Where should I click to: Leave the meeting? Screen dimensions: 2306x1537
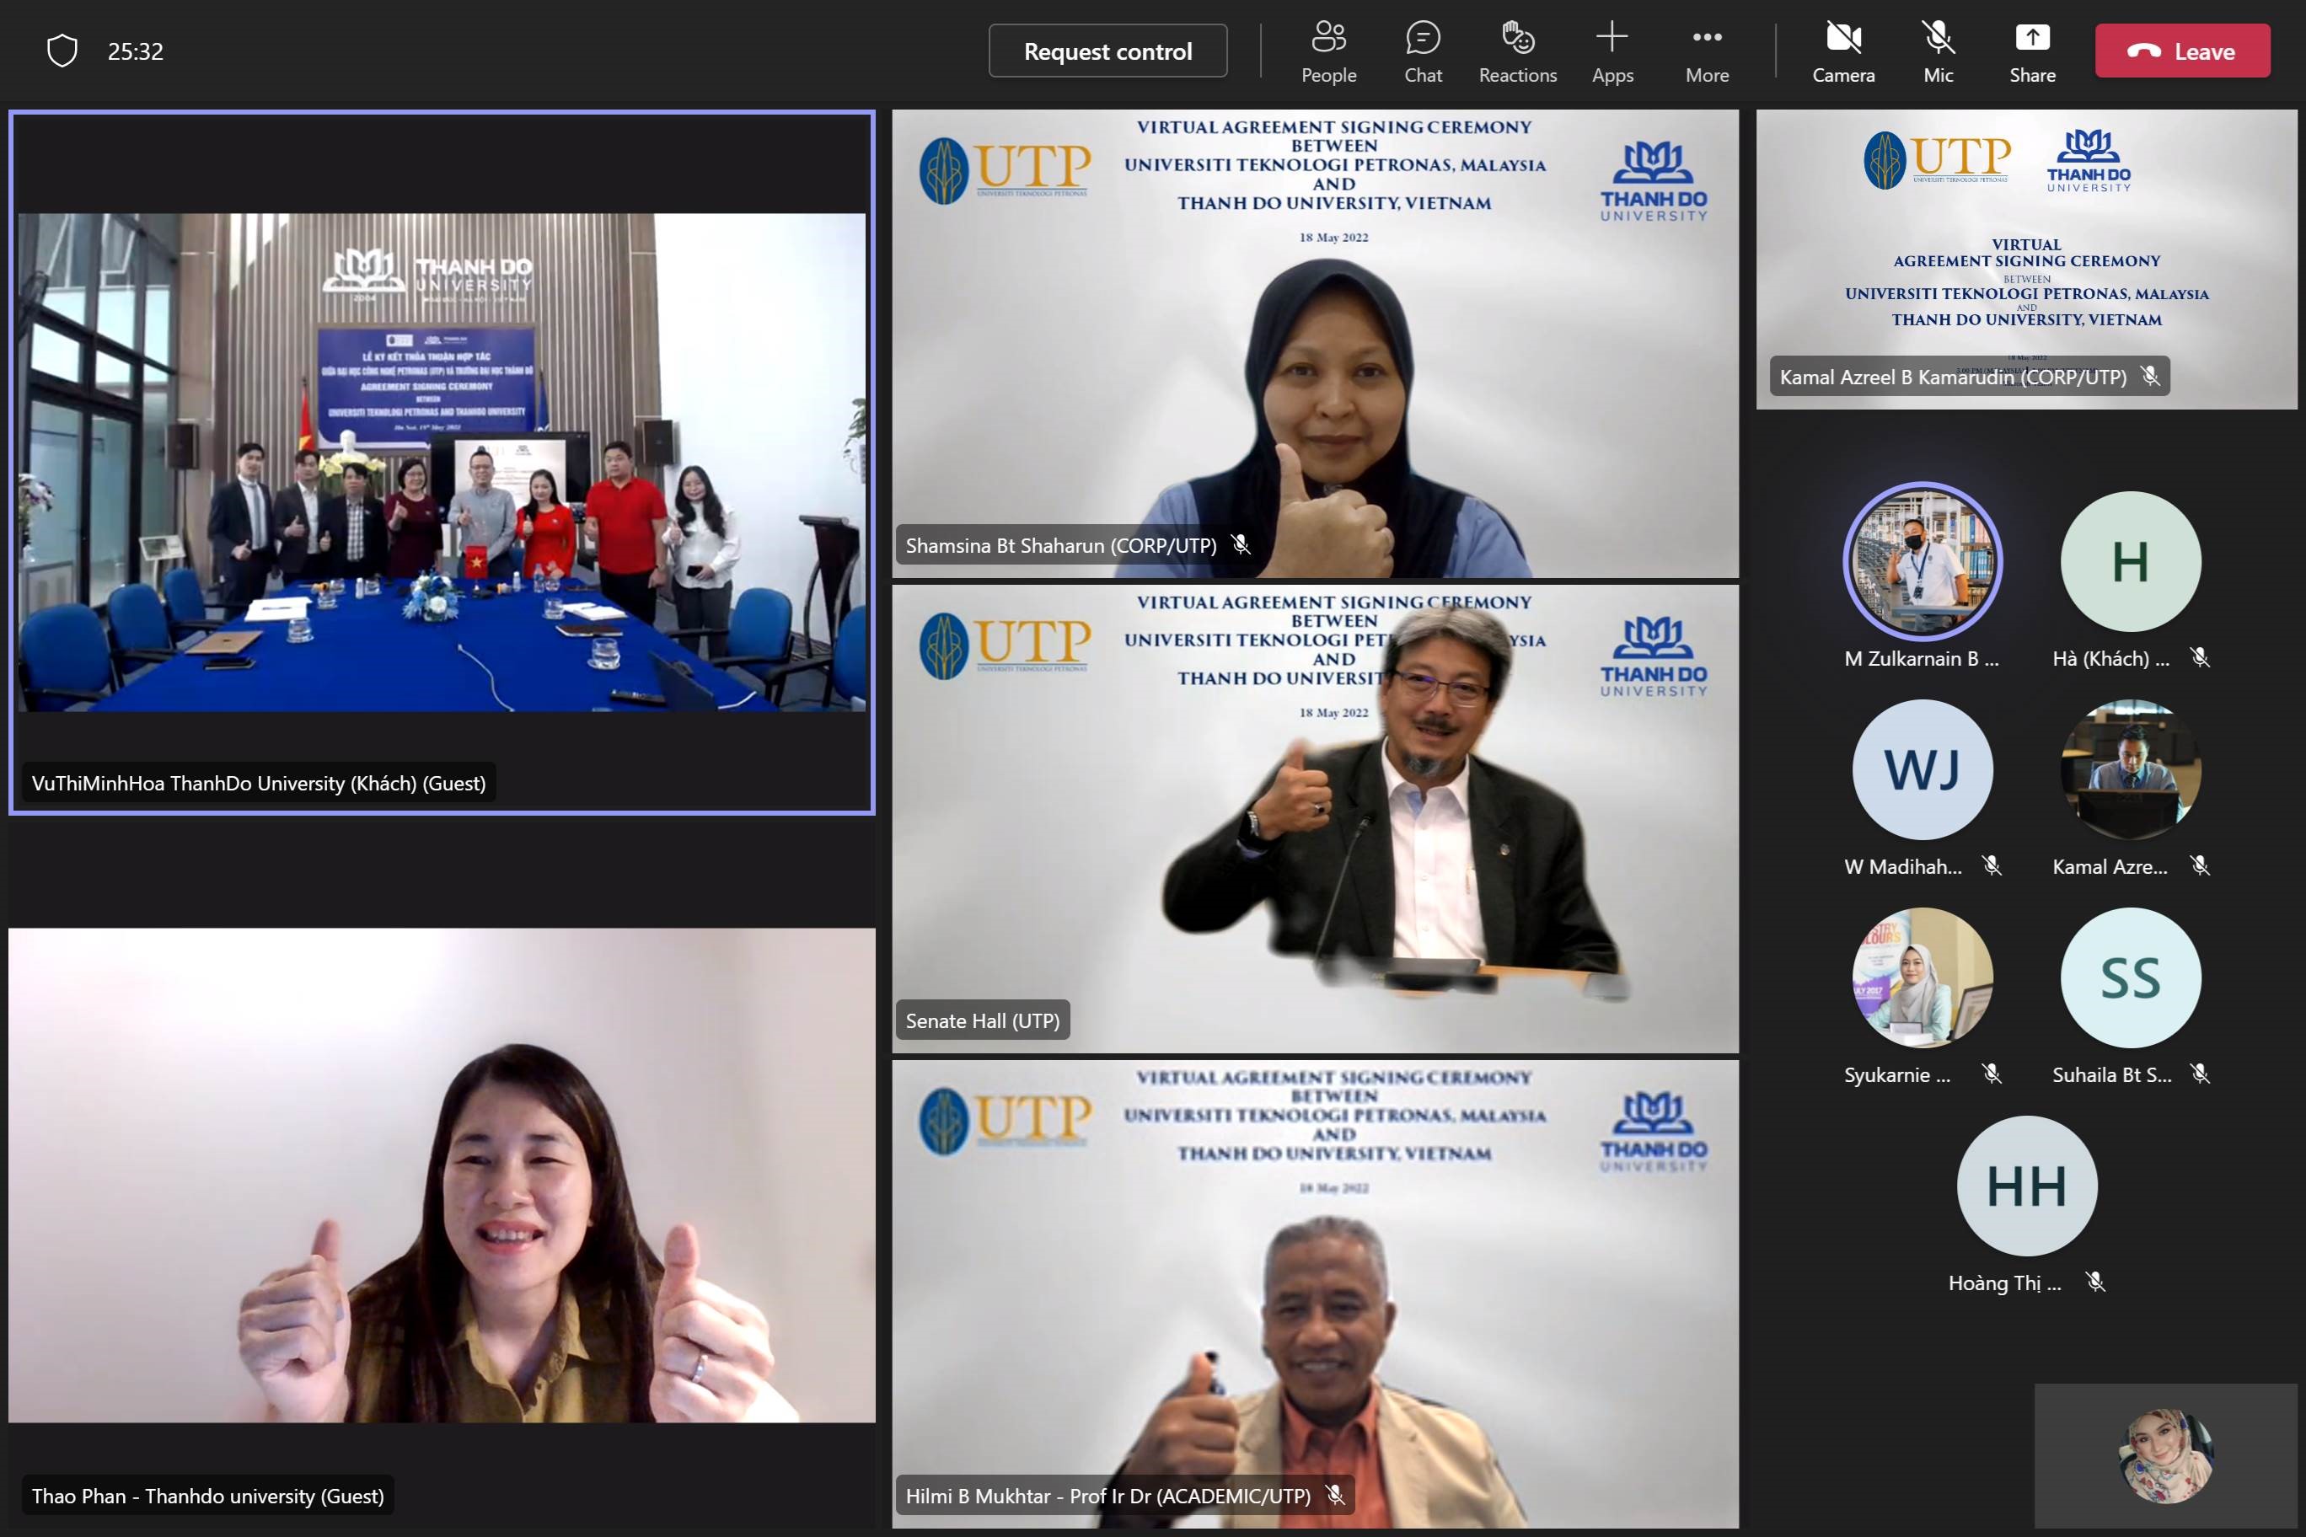[2182, 51]
